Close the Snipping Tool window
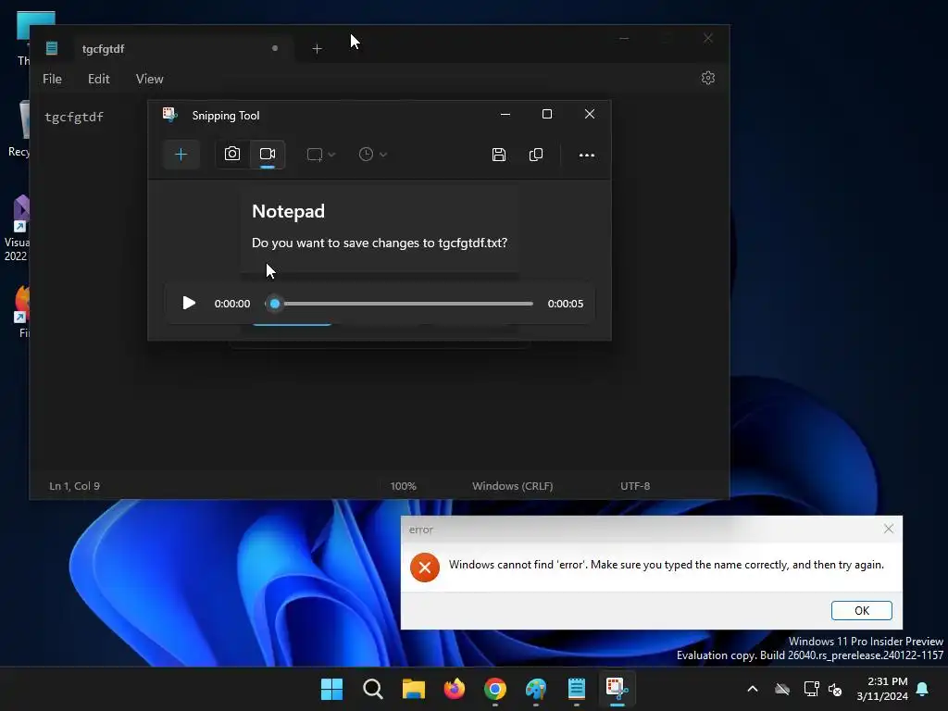This screenshot has width=948, height=711. 590,114
